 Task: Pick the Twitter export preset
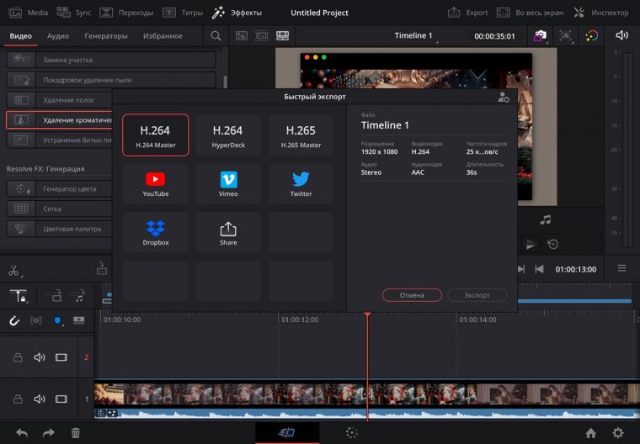pos(301,183)
